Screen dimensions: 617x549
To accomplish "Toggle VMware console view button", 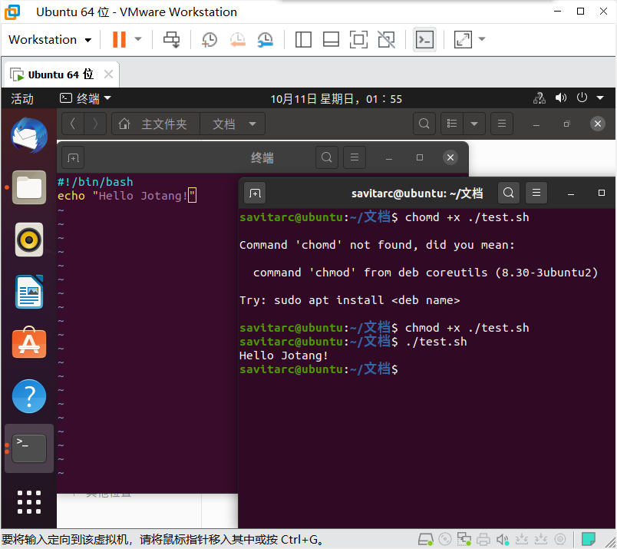I will coord(424,39).
